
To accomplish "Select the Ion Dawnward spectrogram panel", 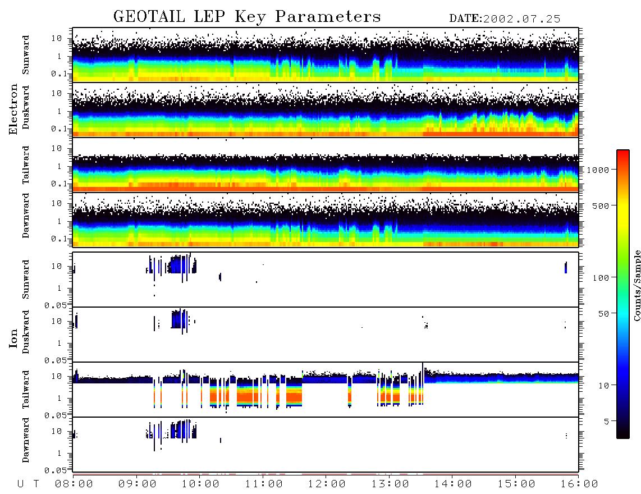I will point(326,445).
